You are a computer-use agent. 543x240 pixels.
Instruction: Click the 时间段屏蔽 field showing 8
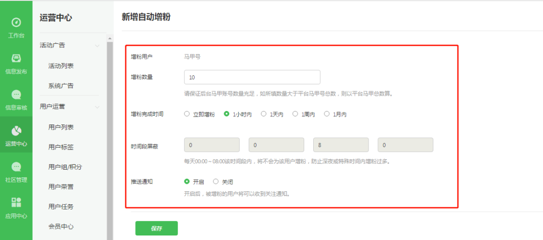coord(341,145)
